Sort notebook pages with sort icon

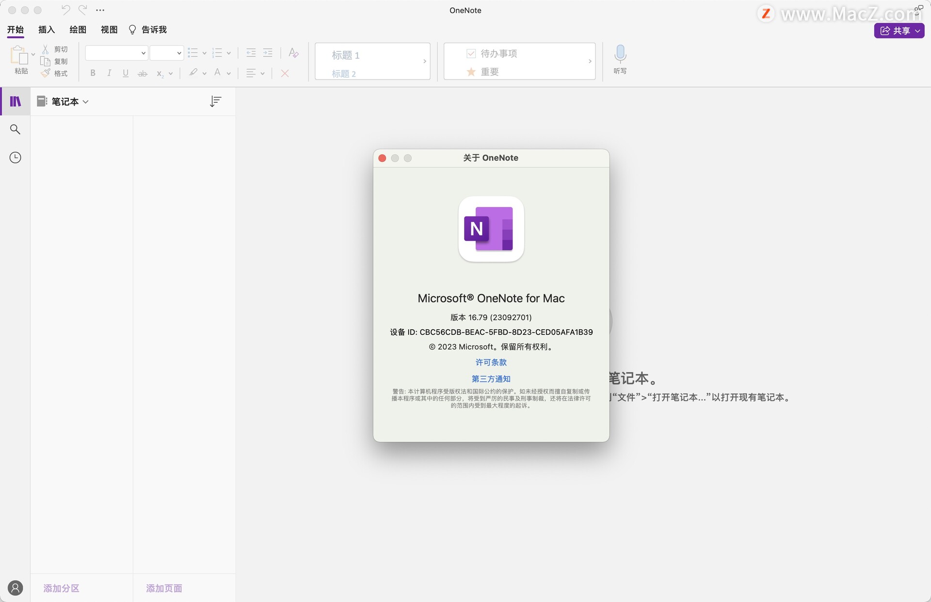coord(216,101)
